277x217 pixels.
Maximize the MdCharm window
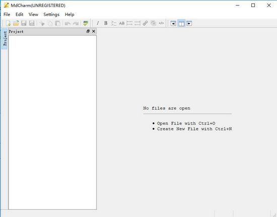[253, 6]
